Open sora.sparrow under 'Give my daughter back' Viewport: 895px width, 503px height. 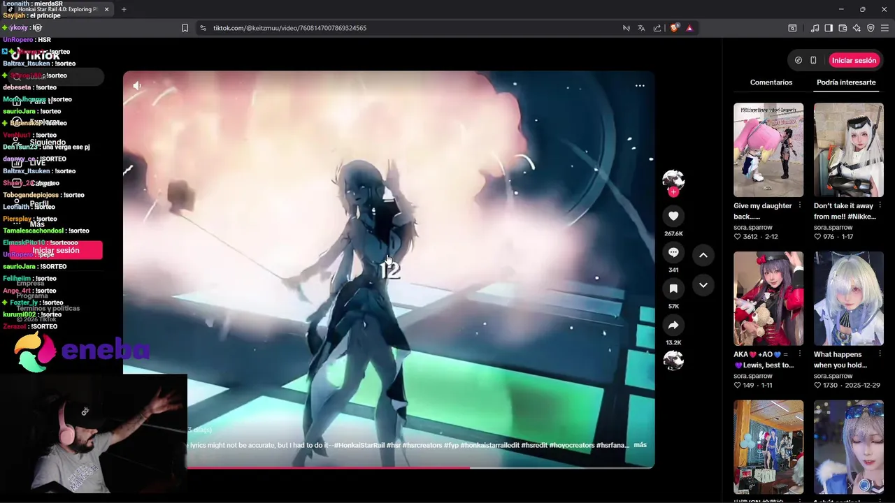pos(753,228)
